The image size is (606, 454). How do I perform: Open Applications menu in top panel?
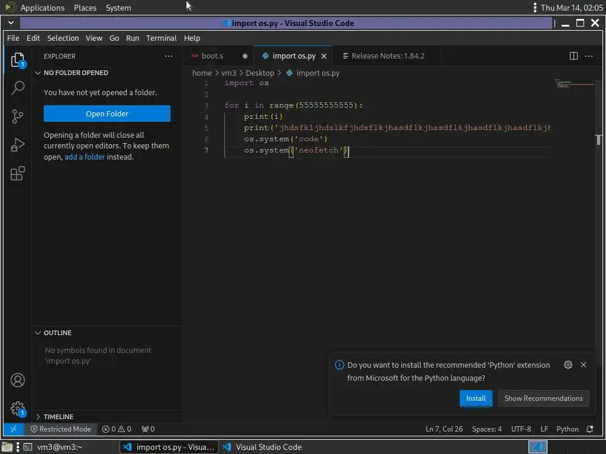pyautogui.click(x=43, y=8)
